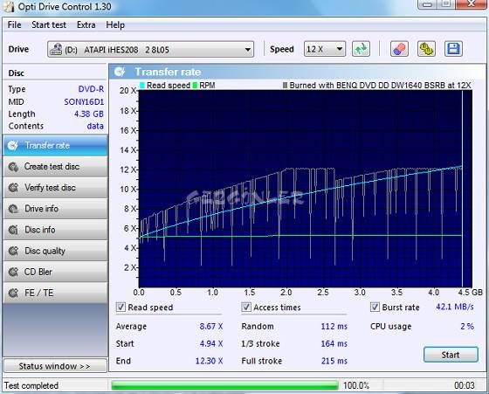Disable the Burst rate checkbox
Image resolution: width=489 pixels, height=394 pixels.
(x=375, y=307)
